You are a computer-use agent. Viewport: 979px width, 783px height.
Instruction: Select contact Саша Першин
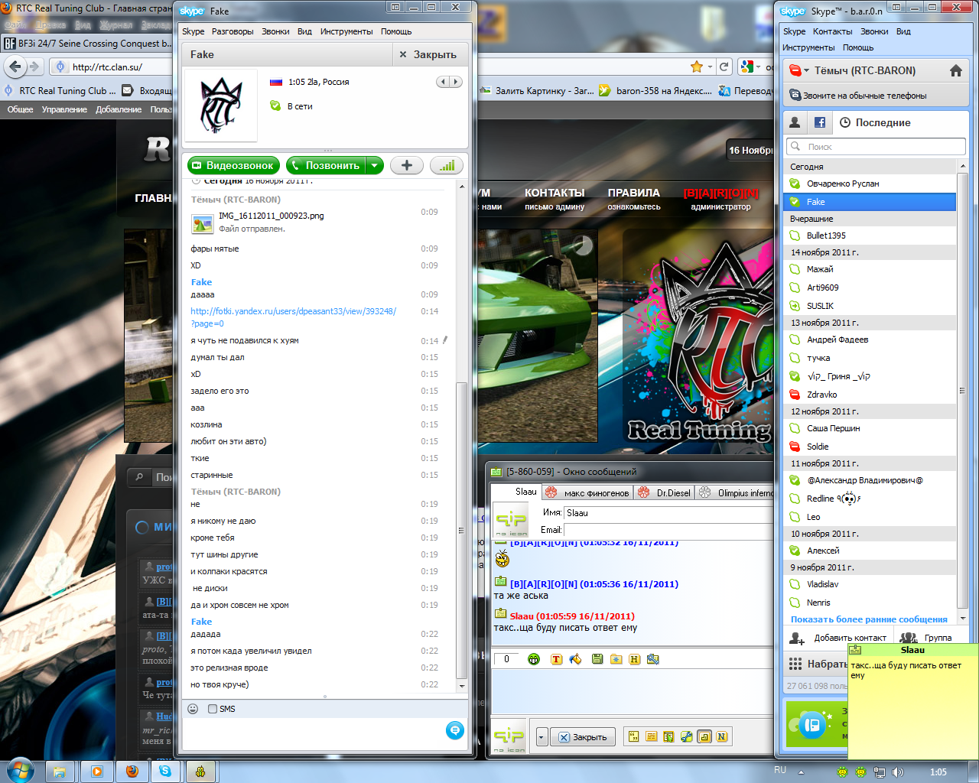870,428
